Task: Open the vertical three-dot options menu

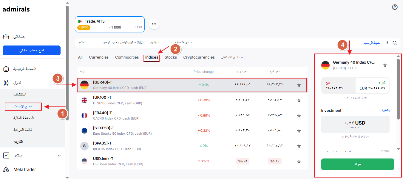Action: click(387, 43)
